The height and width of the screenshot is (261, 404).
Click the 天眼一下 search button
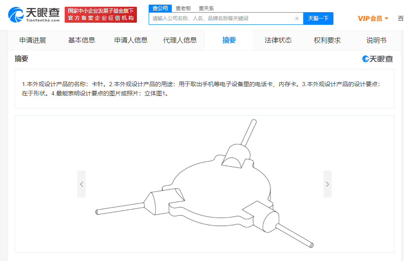tap(318, 18)
